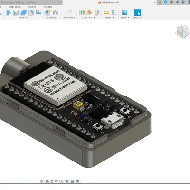Open the Job Status icon
The image size is (190, 190).
[171, 2]
